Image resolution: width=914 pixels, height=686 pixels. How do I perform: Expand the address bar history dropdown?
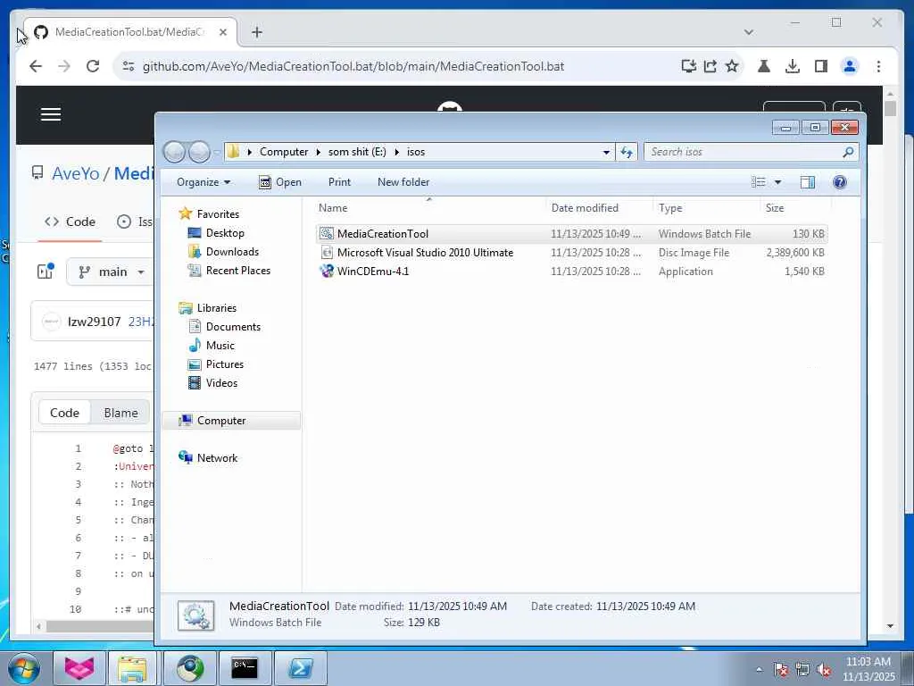(x=606, y=152)
